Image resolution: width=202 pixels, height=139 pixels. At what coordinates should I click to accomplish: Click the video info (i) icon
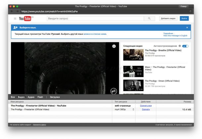click(114, 46)
